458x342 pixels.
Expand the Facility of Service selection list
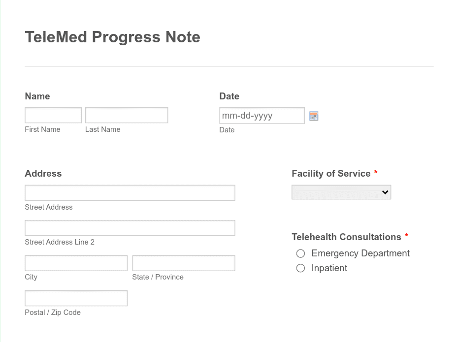click(x=341, y=192)
